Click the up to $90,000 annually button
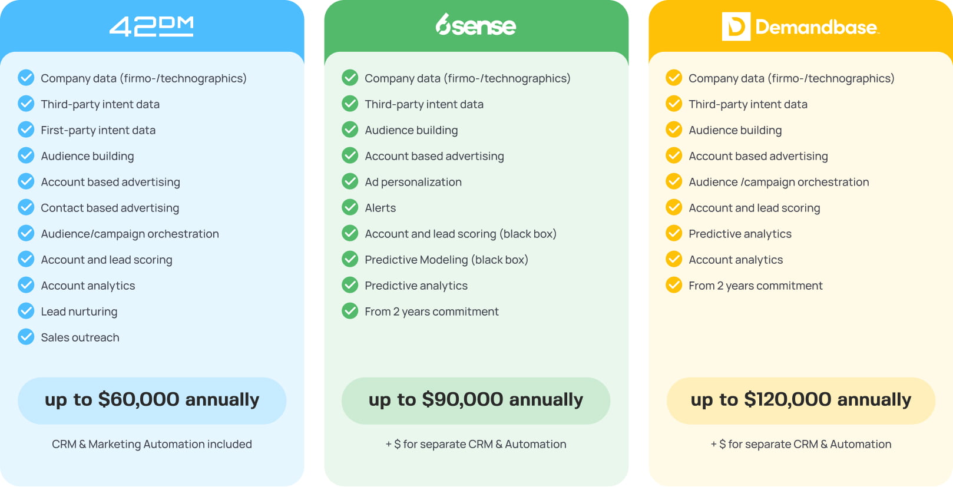Image resolution: width=953 pixels, height=487 pixels. click(x=476, y=400)
